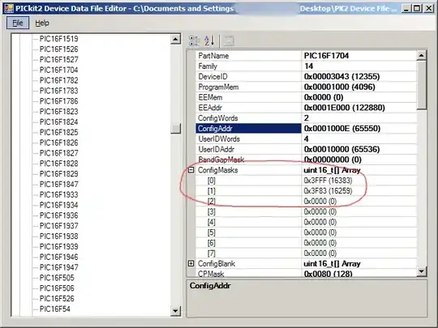Screen dimensions: 438x328
Task: Click the property grid scroll-up arrow
Action: [421, 56]
